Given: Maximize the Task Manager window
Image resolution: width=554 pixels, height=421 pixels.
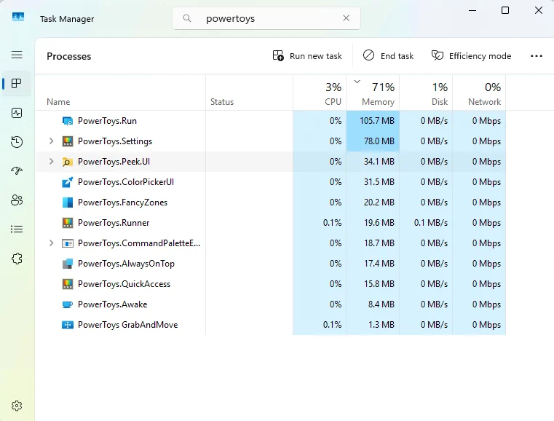Looking at the screenshot, I should coord(505,10).
